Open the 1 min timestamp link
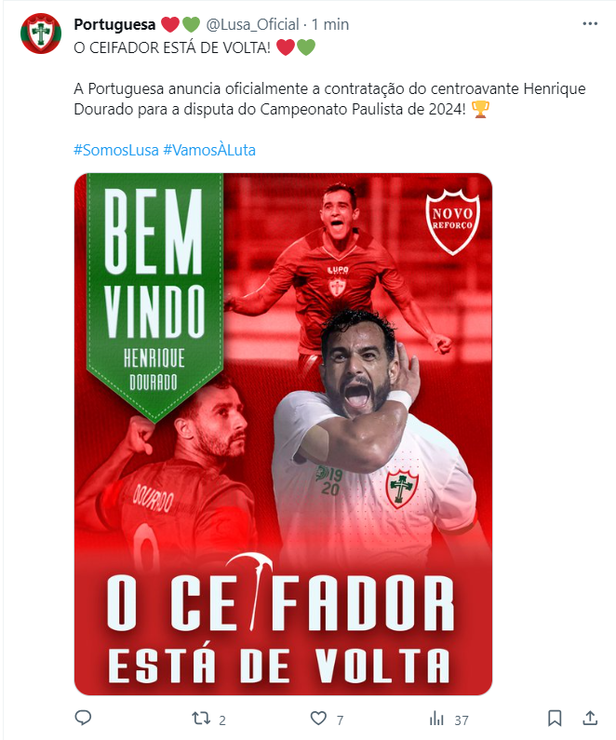This screenshot has height=740, width=616. [330, 24]
